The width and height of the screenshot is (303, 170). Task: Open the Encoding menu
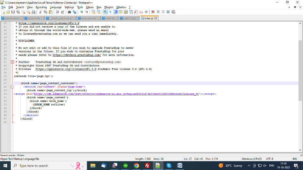41,7
